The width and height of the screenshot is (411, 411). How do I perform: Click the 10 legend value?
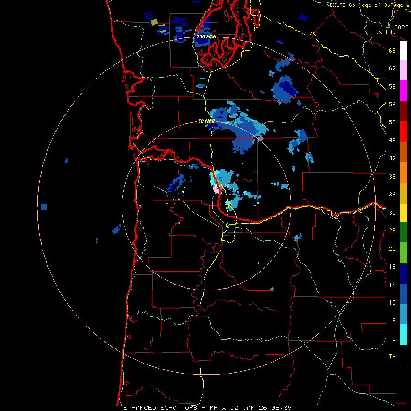pyautogui.click(x=392, y=302)
